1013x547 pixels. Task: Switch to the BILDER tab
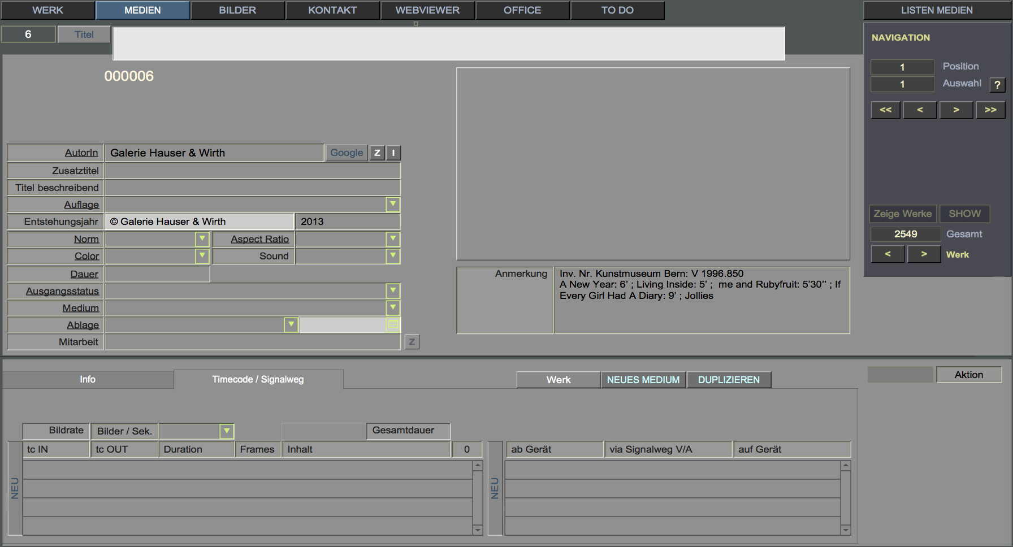(x=237, y=10)
